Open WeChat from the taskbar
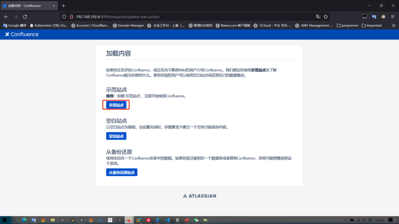399x224 pixels. click(x=196, y=220)
